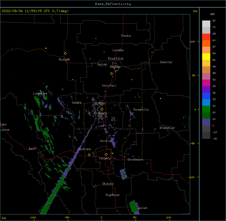The width and height of the screenshot is (226, 221).
Task: Click the white 80 dBZ legend swatch
Action: click(206, 24)
